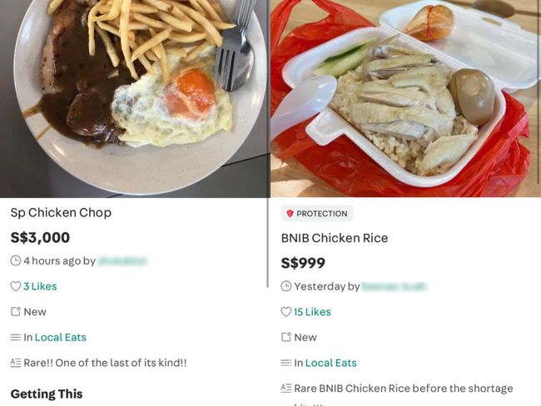Click the category list icon under Chicken Rice
541x406 pixels.
[x=286, y=363]
